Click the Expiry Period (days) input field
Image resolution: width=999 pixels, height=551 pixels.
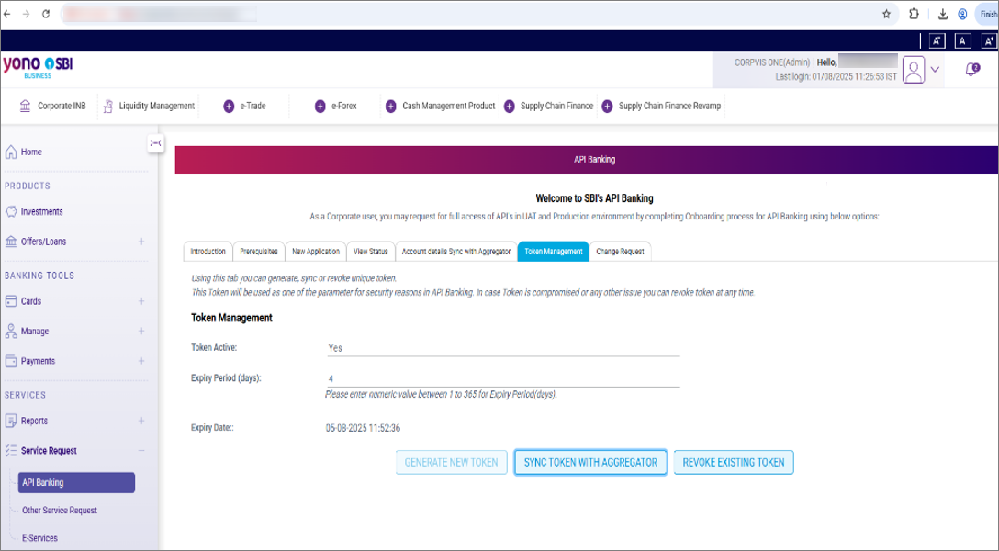(x=502, y=378)
